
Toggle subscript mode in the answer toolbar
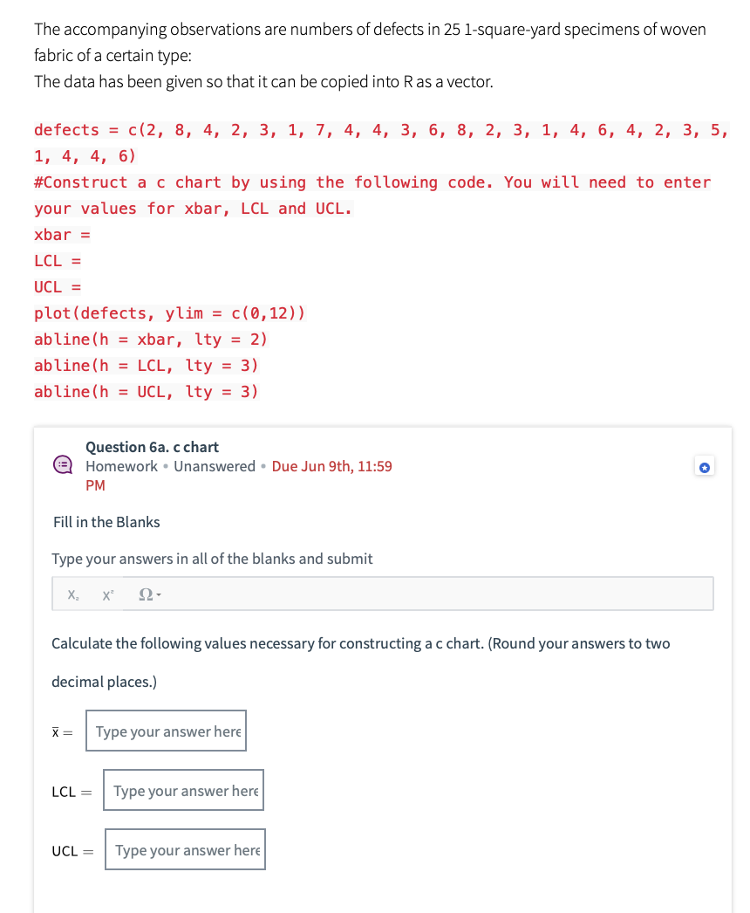(x=72, y=594)
